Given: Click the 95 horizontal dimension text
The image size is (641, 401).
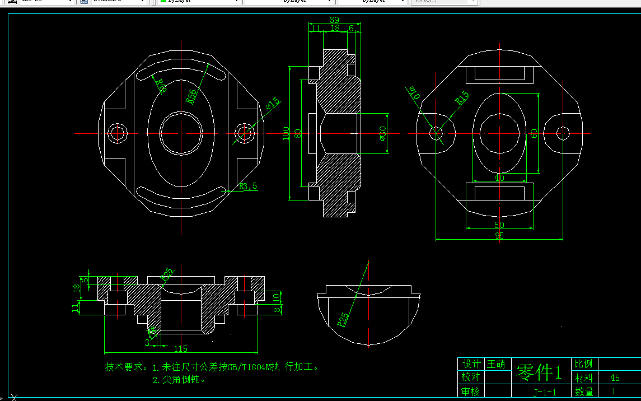Looking at the screenshot, I should point(499,235).
